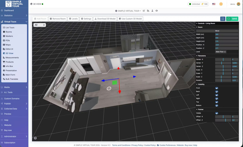Click the person icon in the top tour bar
This screenshot has width=243, height=147.
pyautogui.click(x=152, y=11)
